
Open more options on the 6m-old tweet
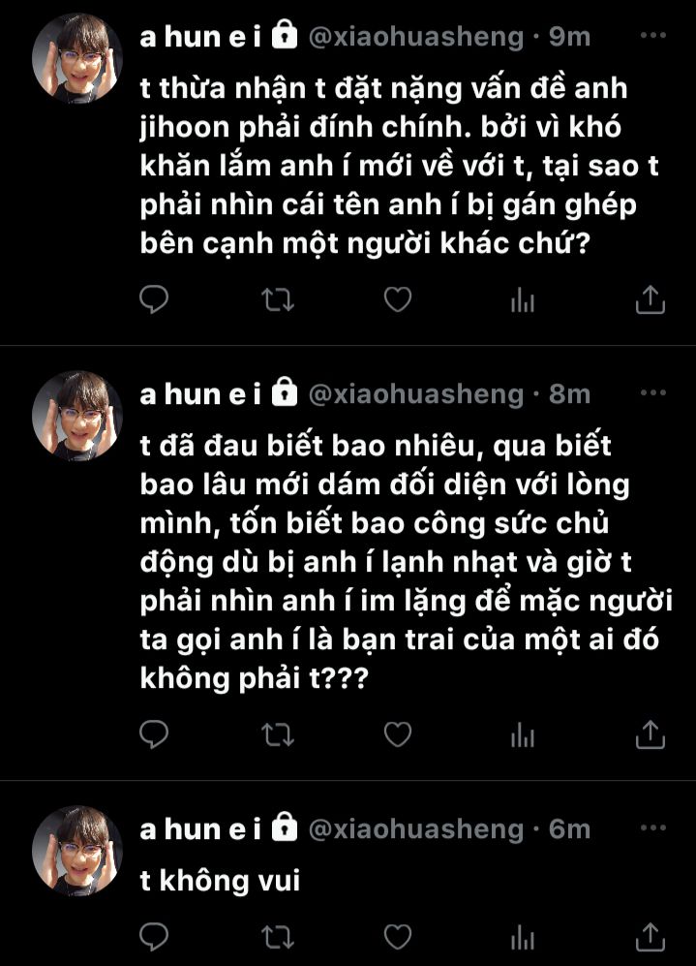point(652,827)
